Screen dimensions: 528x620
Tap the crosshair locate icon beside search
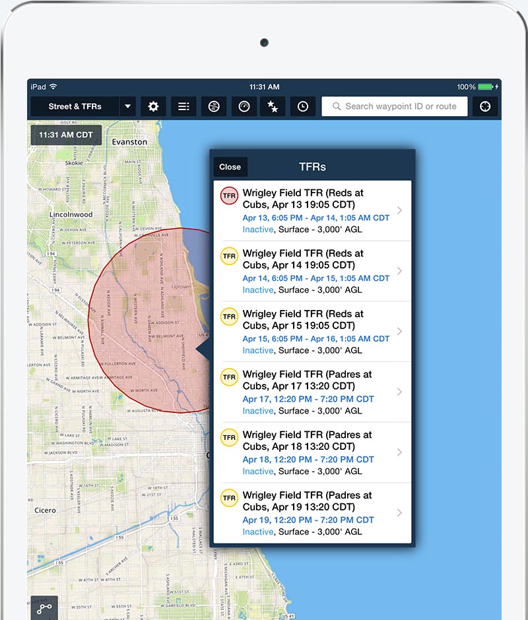click(x=485, y=106)
